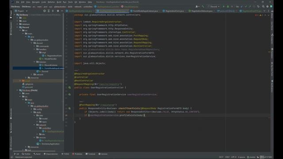The height and width of the screenshot is (159, 283).
Task: Click the build hammer icon
Action: point(203,7)
